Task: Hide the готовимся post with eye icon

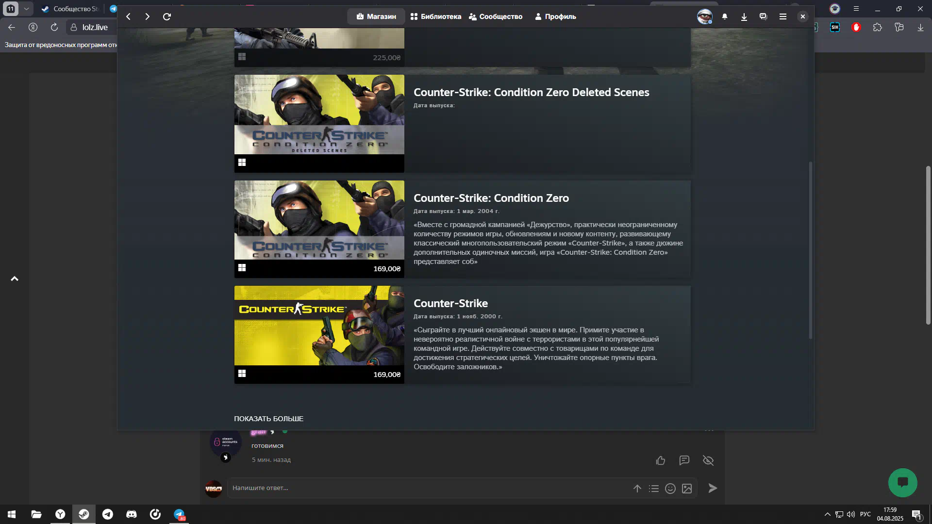Action: pos(708,460)
